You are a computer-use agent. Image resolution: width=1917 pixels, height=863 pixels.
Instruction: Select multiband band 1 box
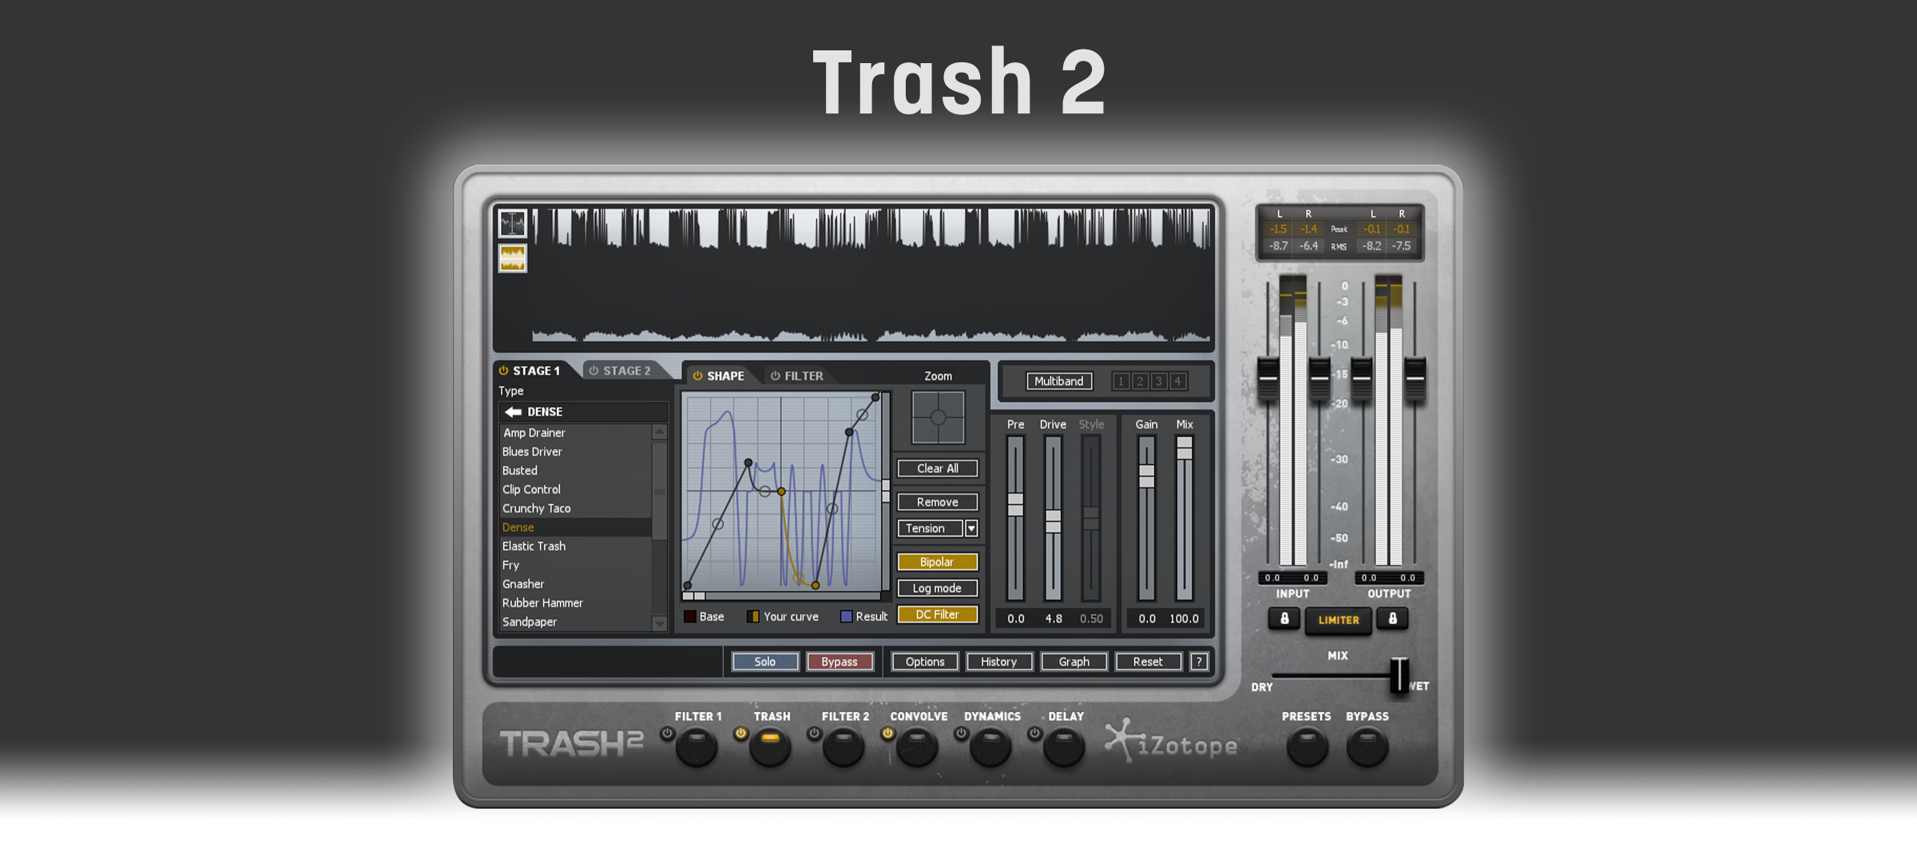[x=1121, y=381]
